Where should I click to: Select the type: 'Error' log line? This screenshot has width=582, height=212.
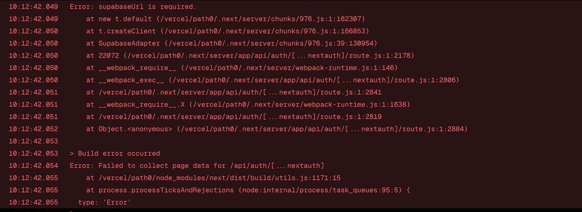coord(105,202)
